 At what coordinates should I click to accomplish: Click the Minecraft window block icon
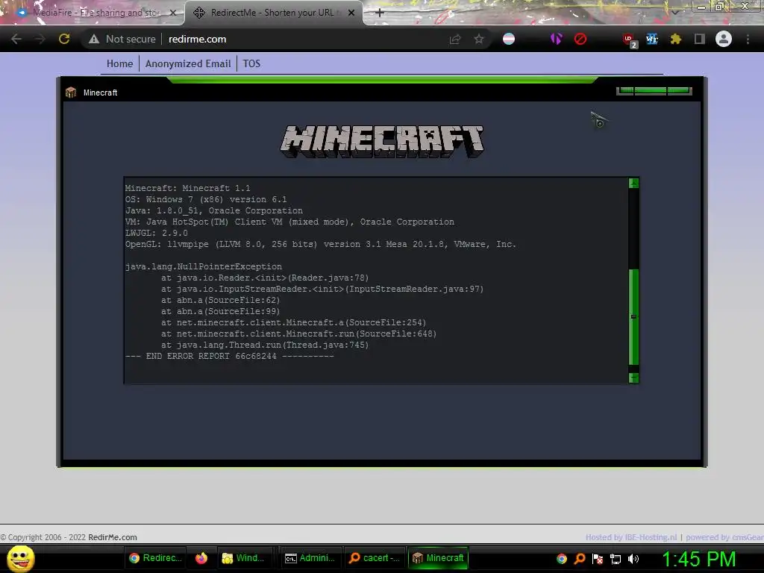click(71, 92)
